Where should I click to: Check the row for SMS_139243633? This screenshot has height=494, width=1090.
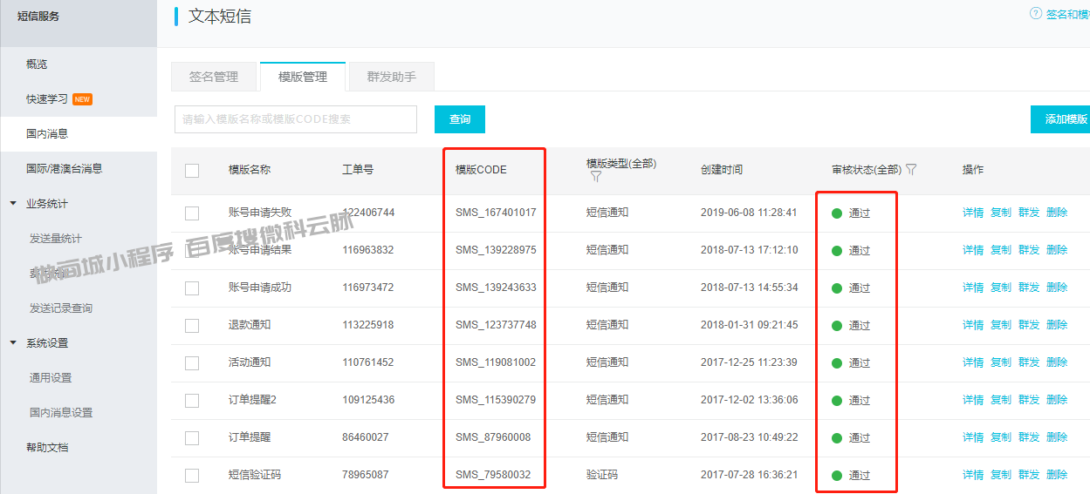tap(192, 288)
